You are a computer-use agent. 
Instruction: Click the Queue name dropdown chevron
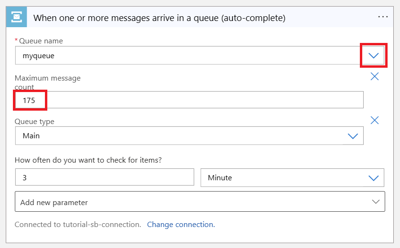coord(373,56)
